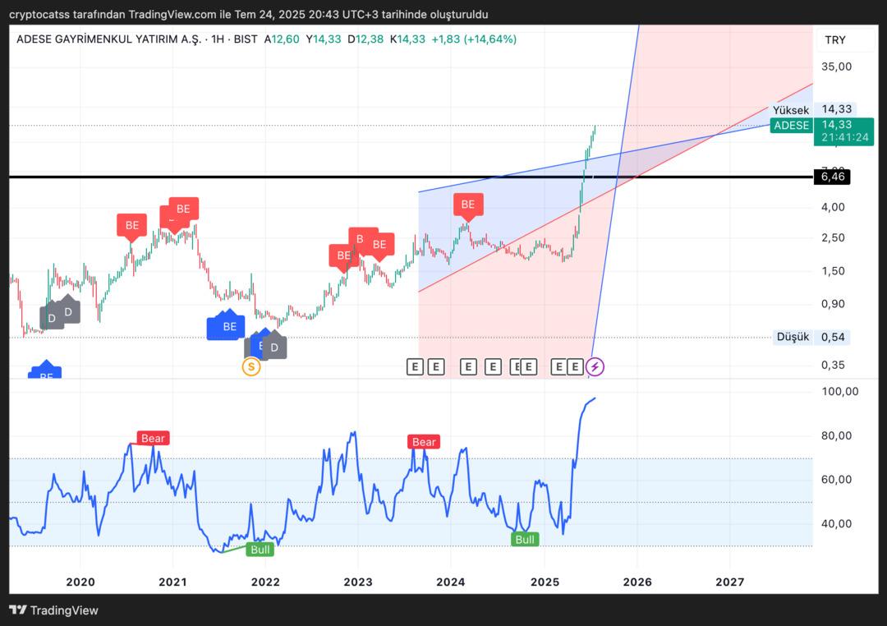Click the black 6,46 price label
The width and height of the screenshot is (887, 626).
832,177
